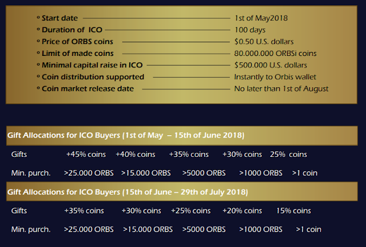This screenshot has height=247, width=366.
Task: Click the 'Coin market release date' label
Action: click(87, 88)
